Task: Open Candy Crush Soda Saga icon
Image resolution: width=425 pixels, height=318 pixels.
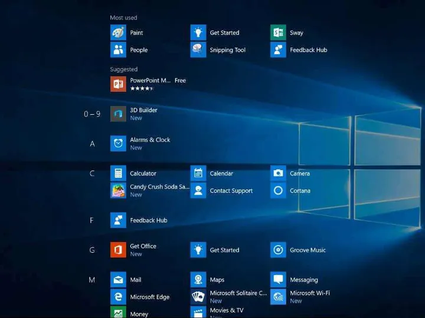Action: tap(118, 190)
